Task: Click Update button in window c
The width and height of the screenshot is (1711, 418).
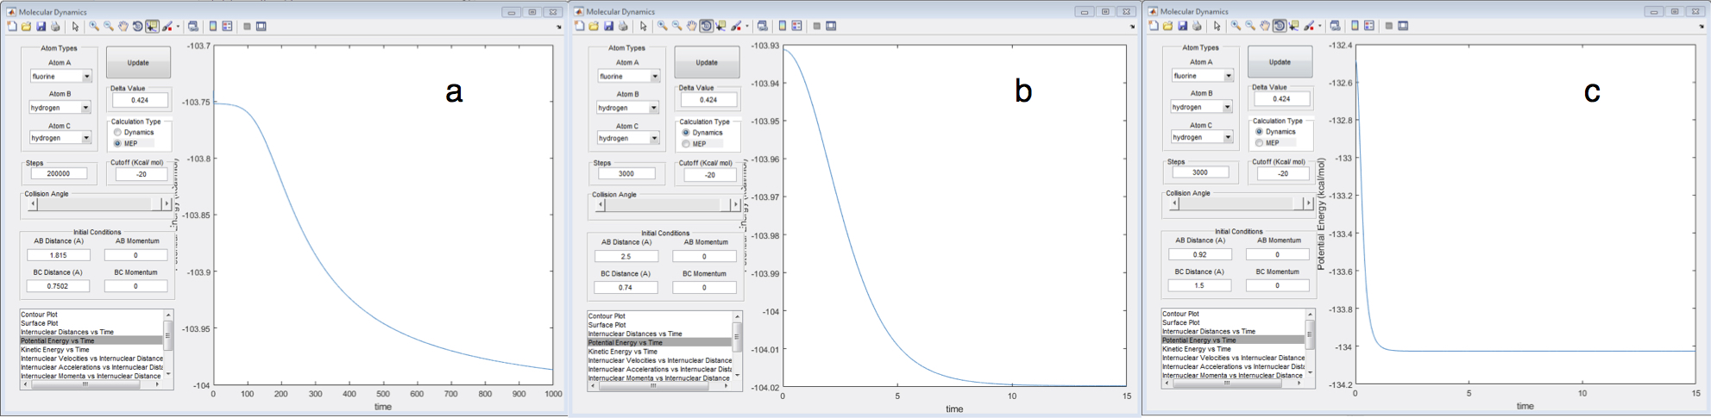Action: (x=1280, y=62)
